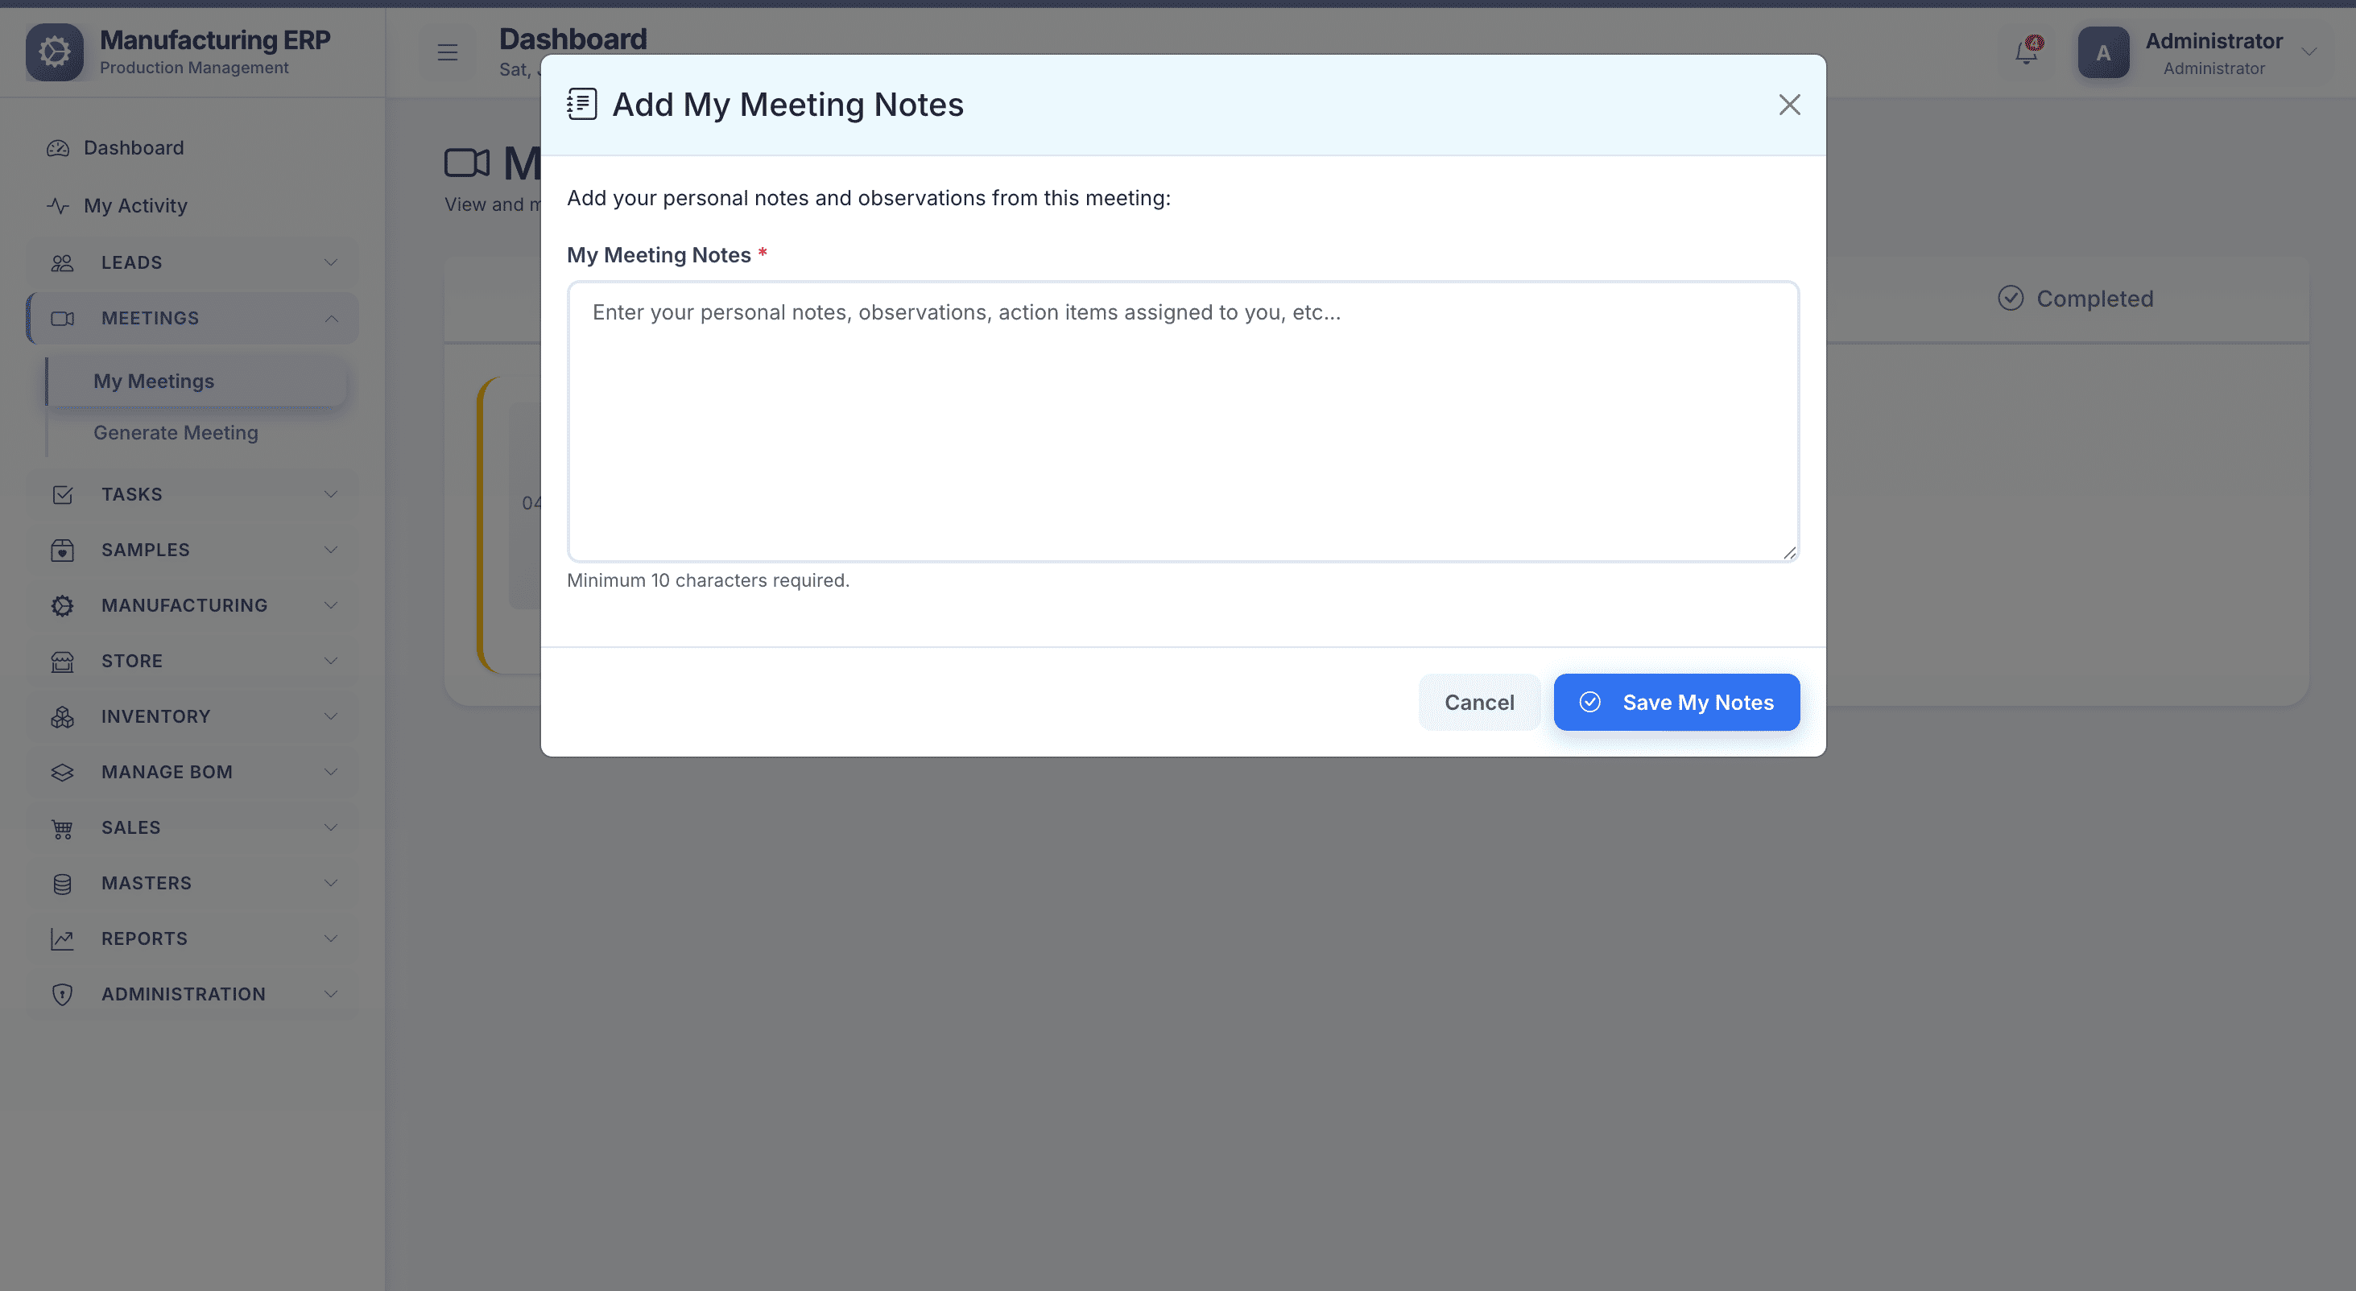This screenshot has width=2356, height=1291.
Task: Expand the TASKS section chevron
Action: tap(331, 493)
